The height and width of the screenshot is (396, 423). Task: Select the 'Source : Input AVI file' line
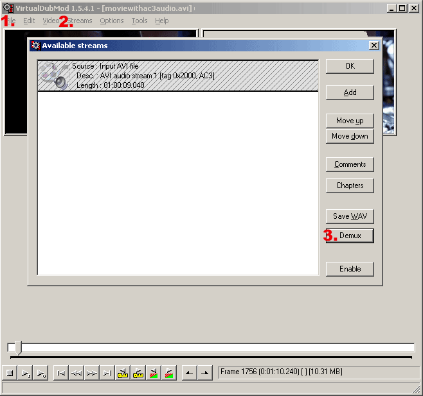tap(105, 66)
